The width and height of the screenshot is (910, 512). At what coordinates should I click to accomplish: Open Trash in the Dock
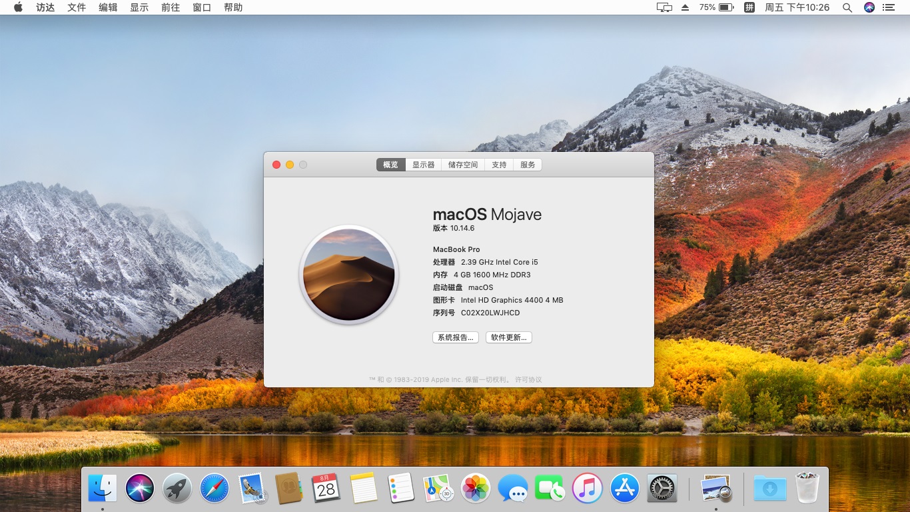[807, 489]
